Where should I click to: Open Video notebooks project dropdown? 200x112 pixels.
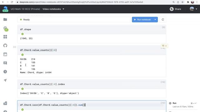point(53,9)
